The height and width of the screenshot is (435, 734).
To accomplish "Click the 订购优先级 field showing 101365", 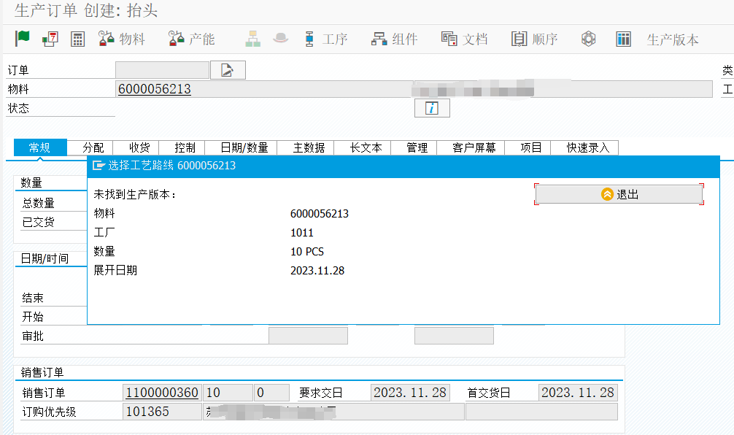I will 162,412.
